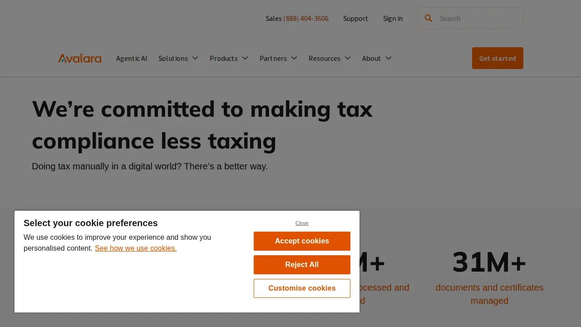Click Reject All button

point(302,265)
